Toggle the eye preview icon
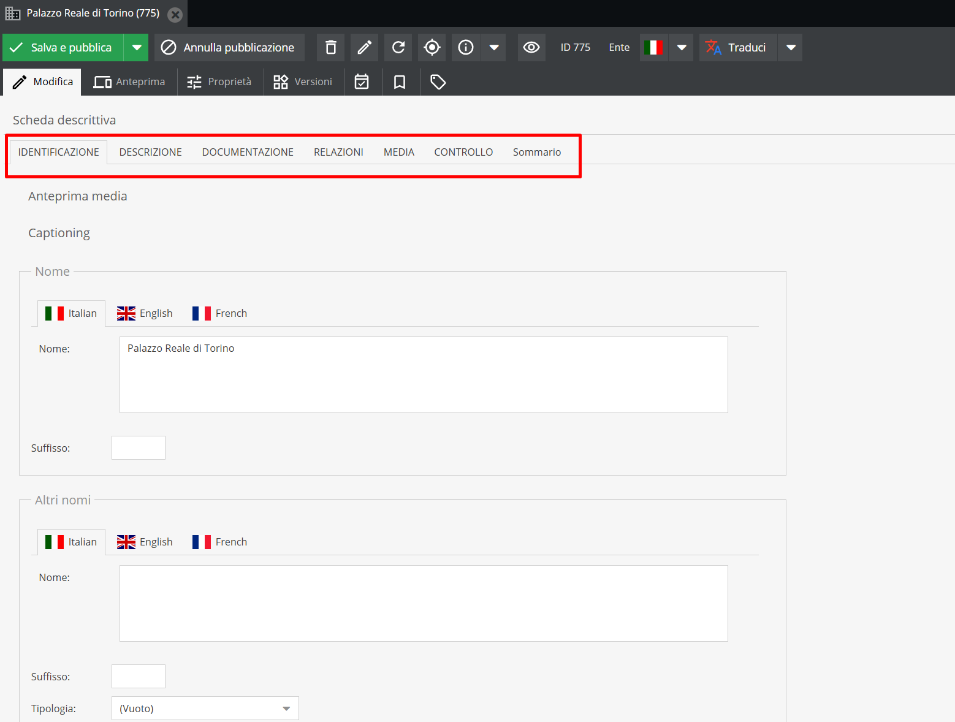The width and height of the screenshot is (955, 722). (531, 47)
